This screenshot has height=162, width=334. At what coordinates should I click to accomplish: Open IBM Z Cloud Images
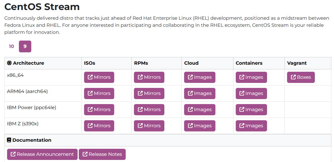(200, 126)
